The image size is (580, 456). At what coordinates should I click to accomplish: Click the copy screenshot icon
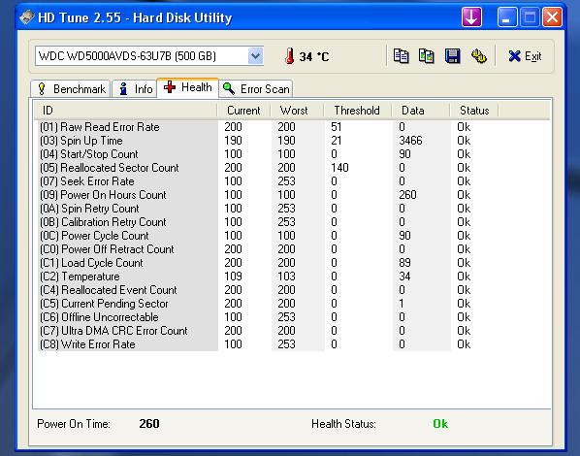[427, 56]
